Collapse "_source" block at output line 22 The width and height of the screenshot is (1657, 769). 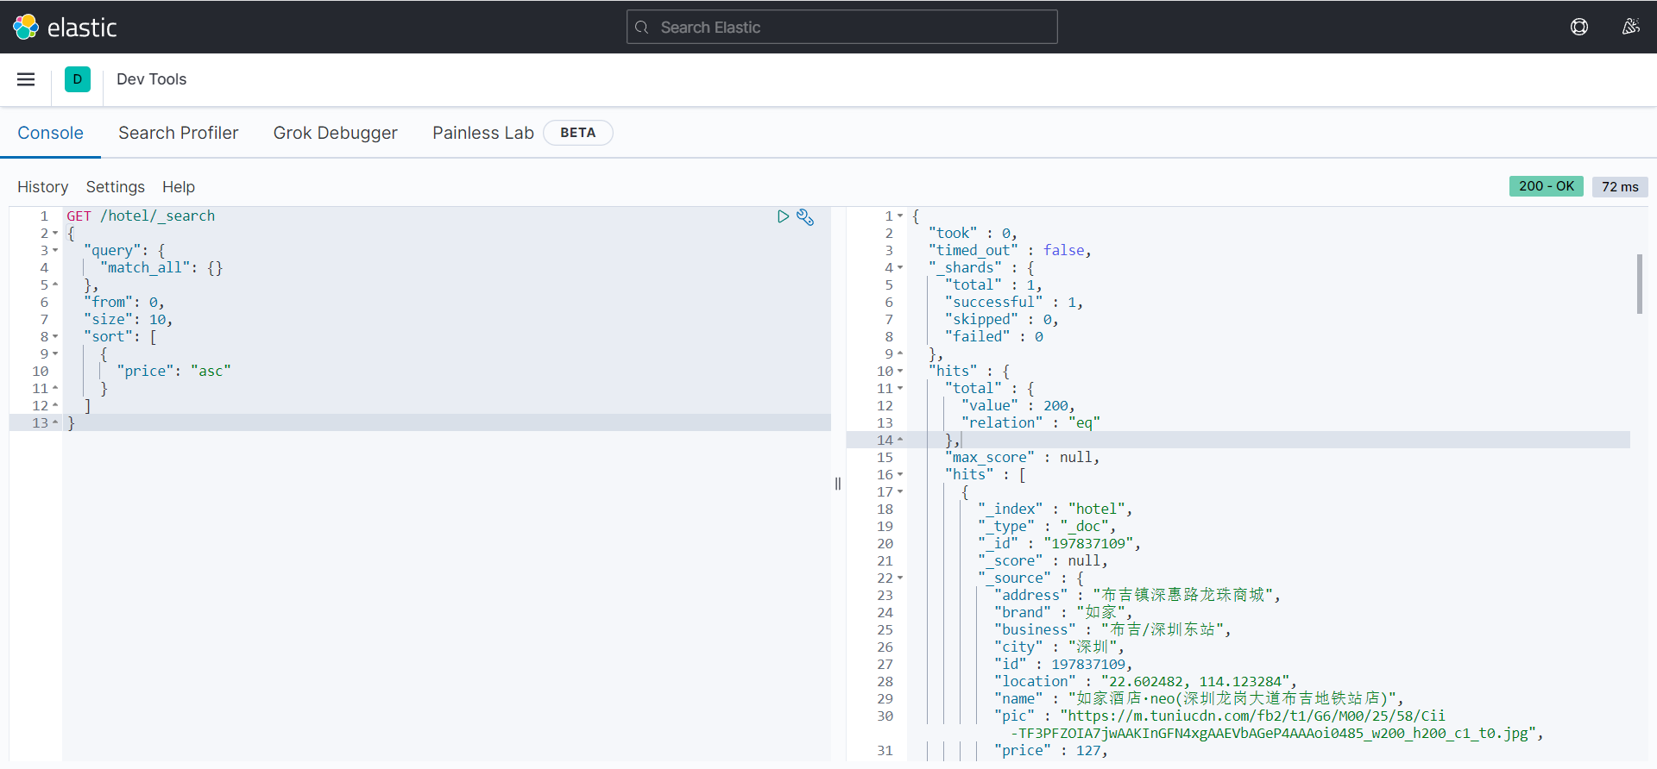(x=900, y=578)
